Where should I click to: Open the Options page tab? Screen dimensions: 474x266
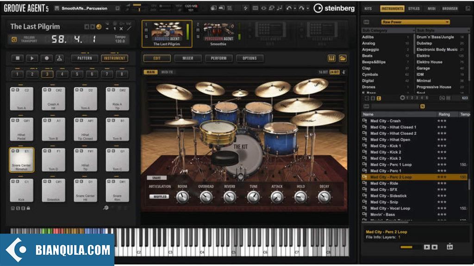(249, 58)
